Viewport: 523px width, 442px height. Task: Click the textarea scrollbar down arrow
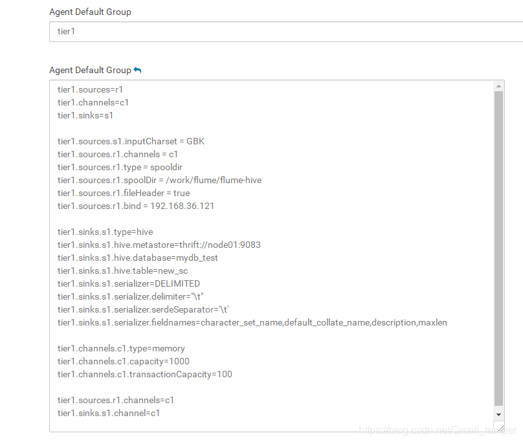[498, 415]
